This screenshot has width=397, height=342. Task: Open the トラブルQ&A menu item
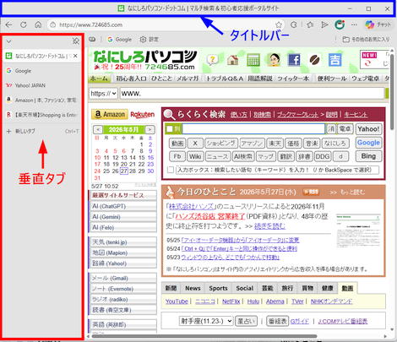[x=225, y=79]
